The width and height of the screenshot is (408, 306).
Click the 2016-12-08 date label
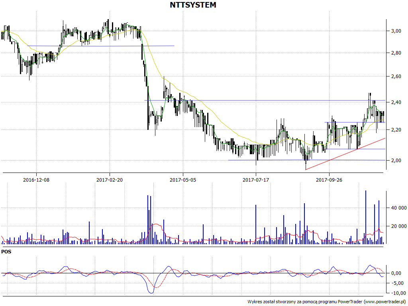click(x=36, y=180)
